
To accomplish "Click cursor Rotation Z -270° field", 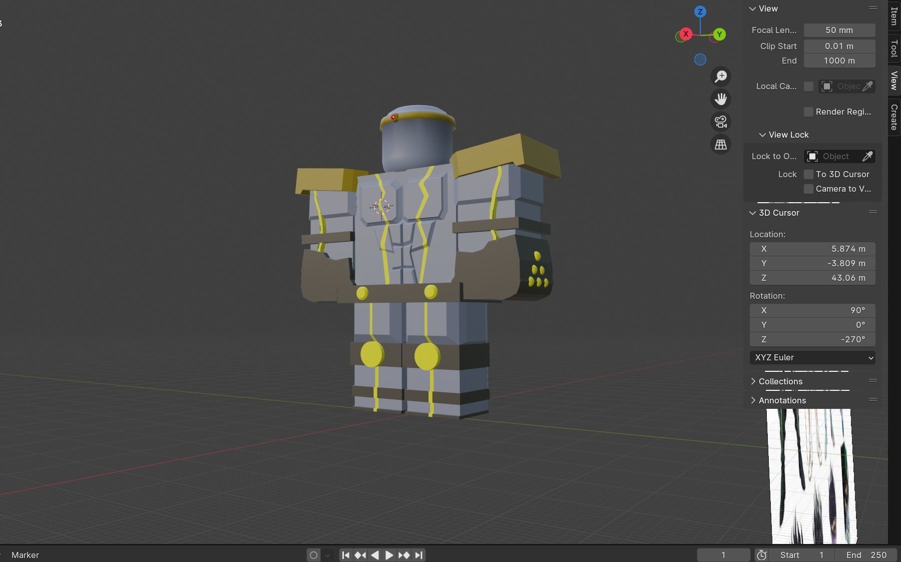I will (812, 339).
